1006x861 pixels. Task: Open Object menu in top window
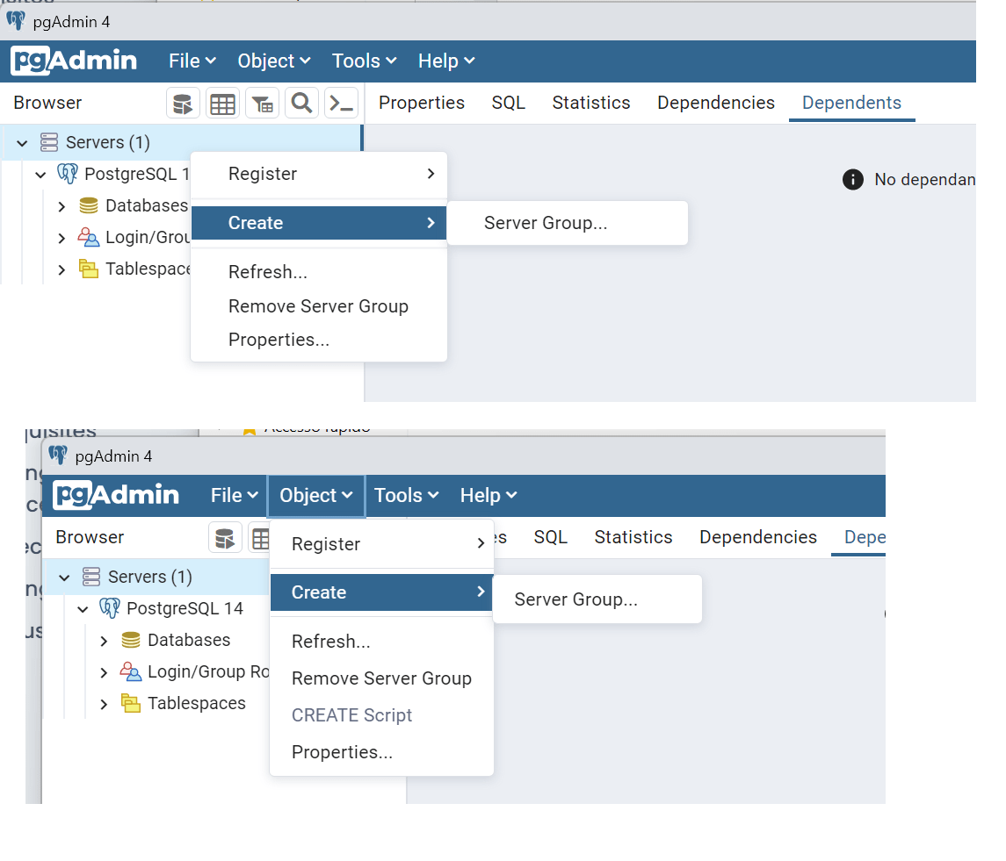[274, 61]
